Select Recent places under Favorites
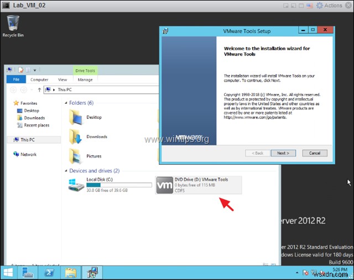This screenshot has width=354, height=280. pos(33,125)
